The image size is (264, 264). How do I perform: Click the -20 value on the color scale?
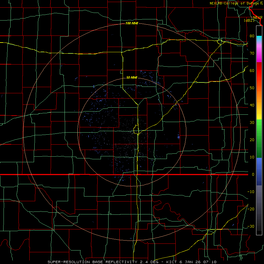(x=251, y=209)
